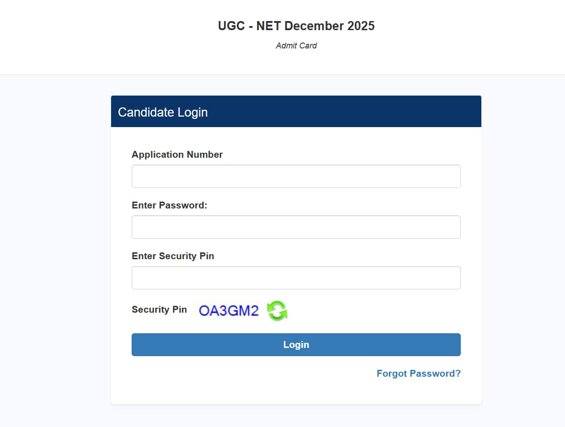Open the Forgot Password link
This screenshot has width=565, height=427.
coord(418,374)
